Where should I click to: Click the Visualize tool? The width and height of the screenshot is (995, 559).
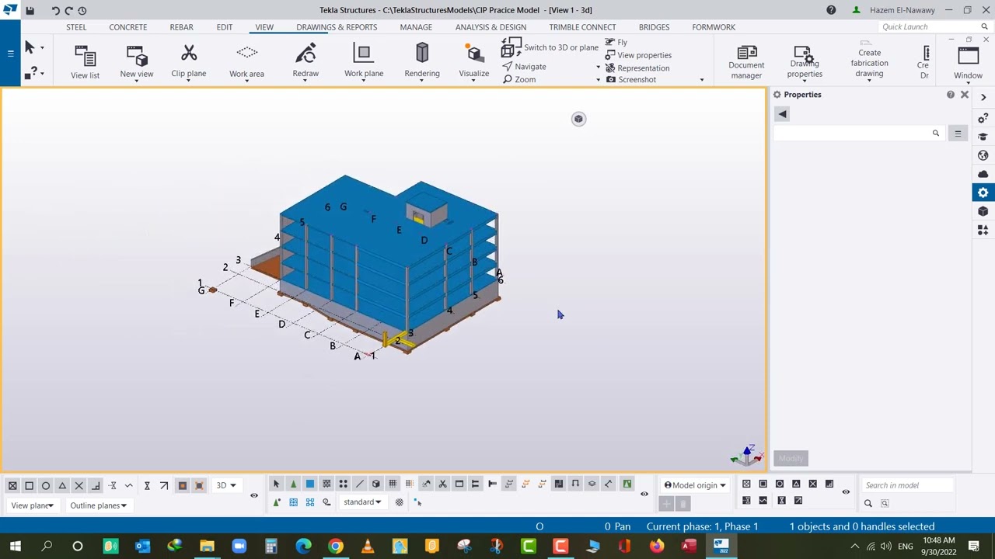click(473, 62)
